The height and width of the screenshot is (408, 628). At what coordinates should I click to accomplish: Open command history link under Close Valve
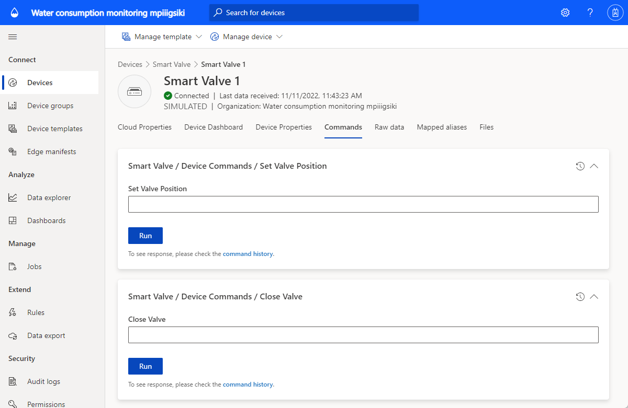click(248, 384)
